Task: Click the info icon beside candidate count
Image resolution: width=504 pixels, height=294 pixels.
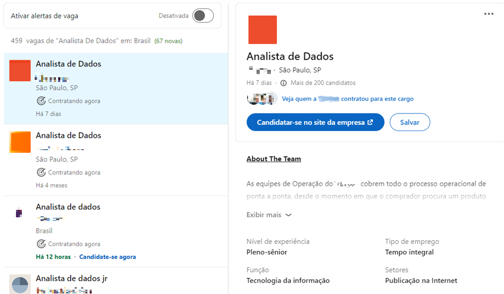Action: pyautogui.click(x=283, y=83)
